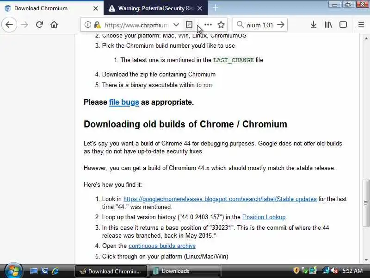Screen dimensions: 370x278
Task: Click the text Download the zip file containing Chromium
Action: pyautogui.click(x=159, y=75)
